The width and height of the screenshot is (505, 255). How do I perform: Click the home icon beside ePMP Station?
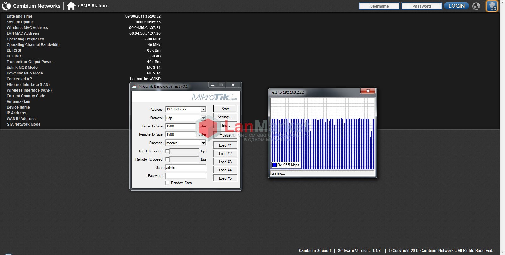71,6
